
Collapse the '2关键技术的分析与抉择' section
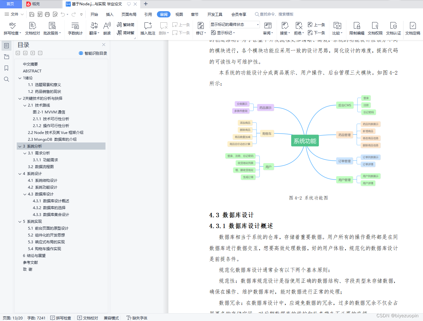(x=20, y=99)
